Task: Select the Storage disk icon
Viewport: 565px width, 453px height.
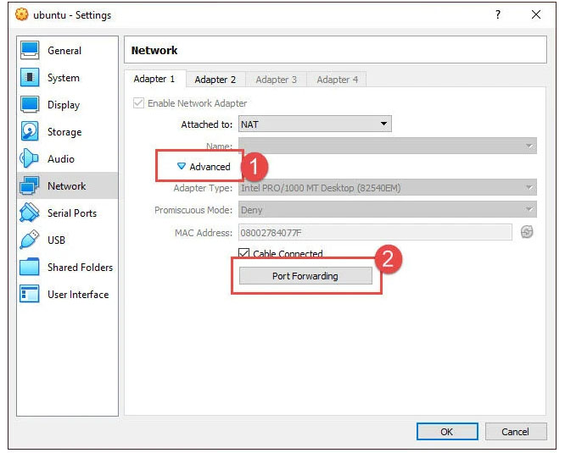Action: click(30, 132)
